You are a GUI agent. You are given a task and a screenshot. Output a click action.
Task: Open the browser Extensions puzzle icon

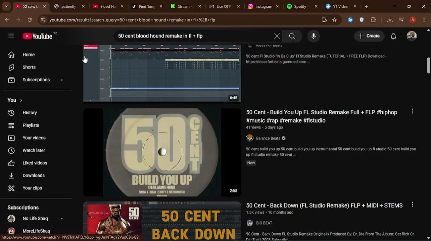click(373, 20)
